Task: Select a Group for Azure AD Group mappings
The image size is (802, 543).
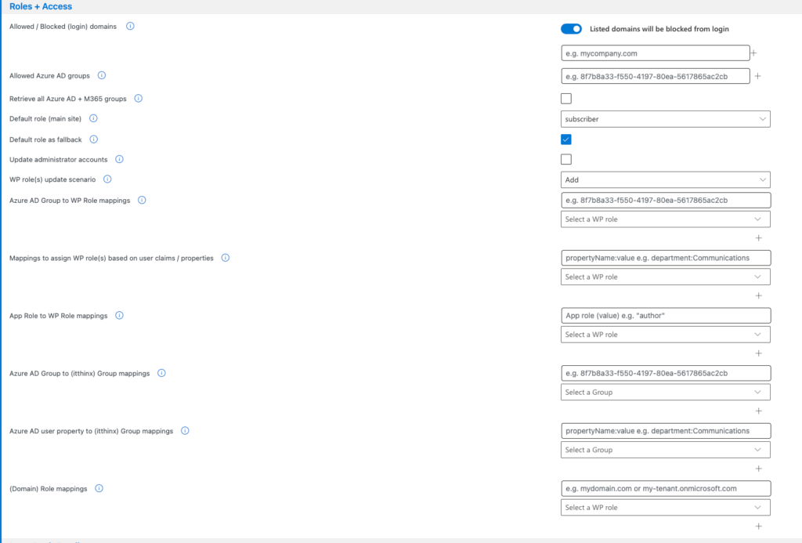Action: tap(666, 392)
